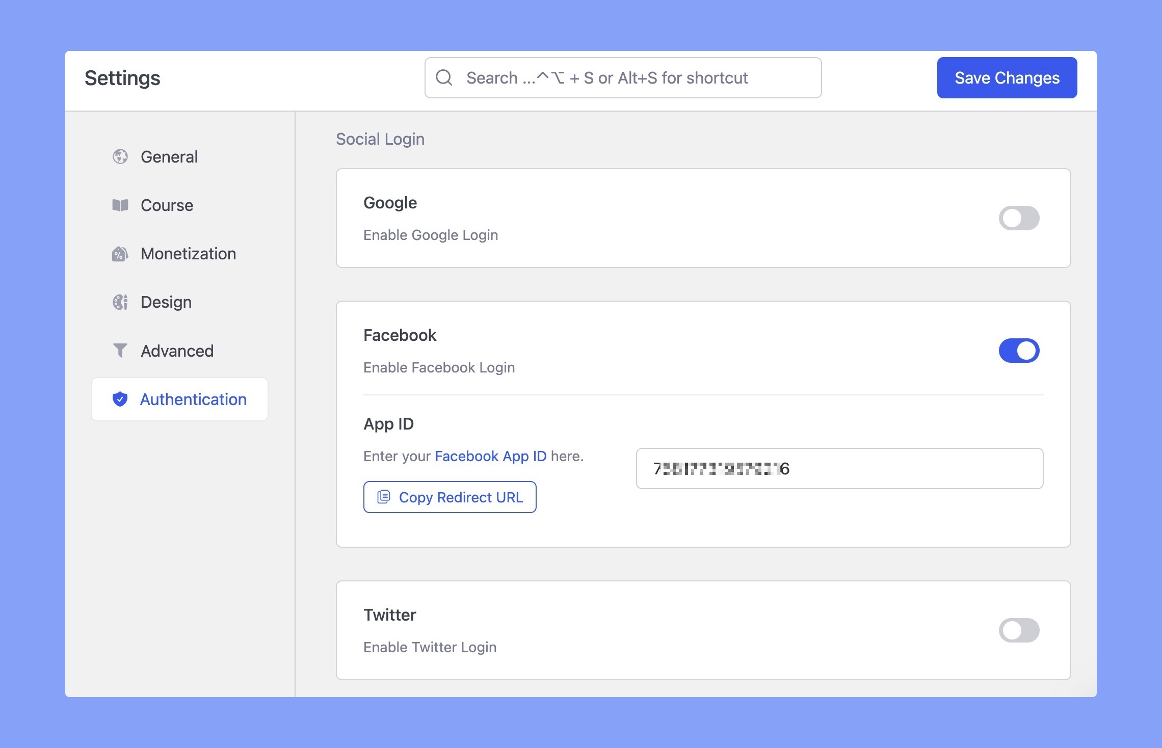Click the App ID label

click(389, 424)
